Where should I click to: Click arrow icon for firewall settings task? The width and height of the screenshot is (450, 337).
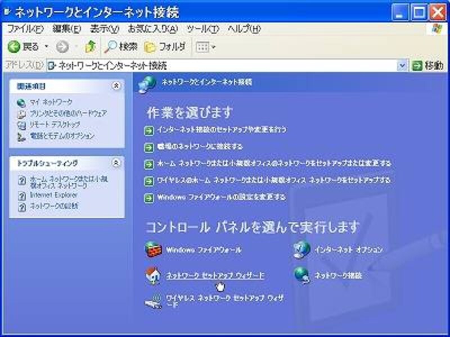coord(148,198)
